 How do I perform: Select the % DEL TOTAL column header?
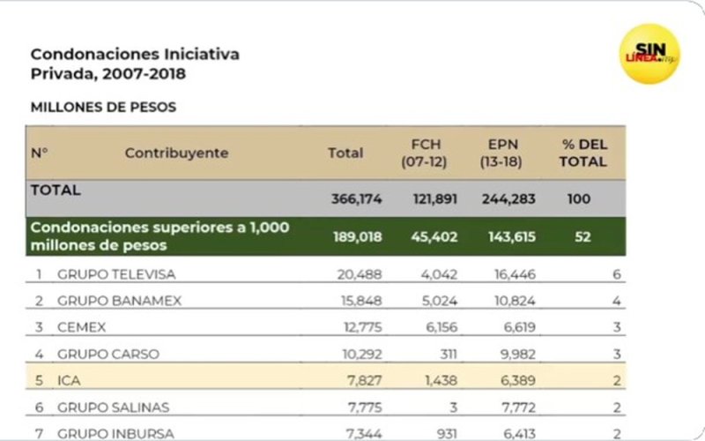(583, 153)
